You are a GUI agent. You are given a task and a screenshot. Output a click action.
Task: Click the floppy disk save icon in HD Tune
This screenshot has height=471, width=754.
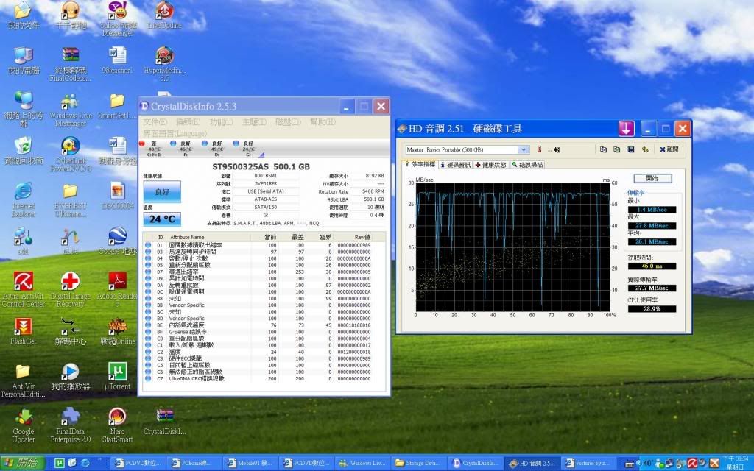pyautogui.click(x=631, y=149)
